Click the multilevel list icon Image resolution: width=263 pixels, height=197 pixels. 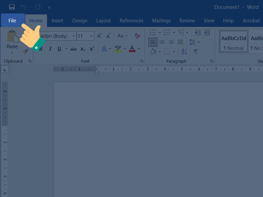181,32
